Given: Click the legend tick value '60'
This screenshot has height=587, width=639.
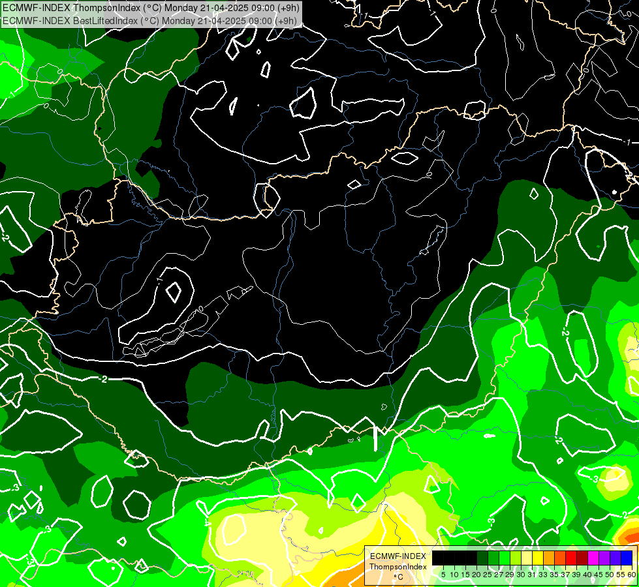Looking at the screenshot, I should point(632,575).
